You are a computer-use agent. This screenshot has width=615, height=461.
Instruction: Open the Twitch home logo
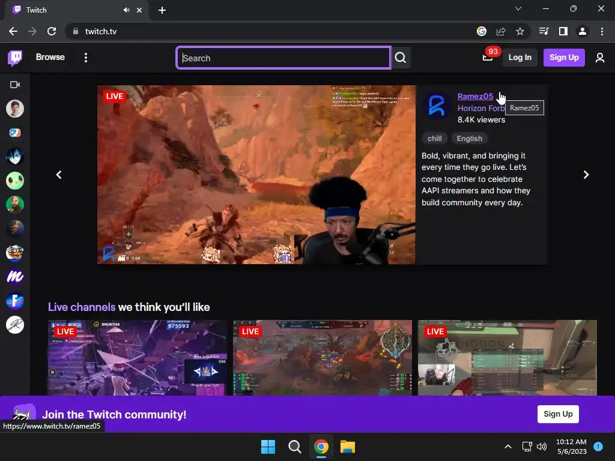click(15, 58)
